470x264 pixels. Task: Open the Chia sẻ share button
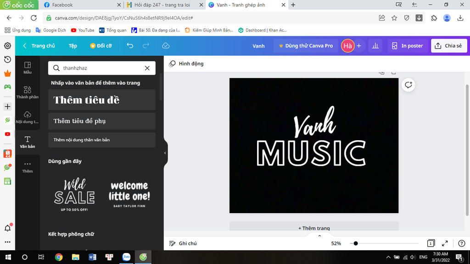point(449,46)
